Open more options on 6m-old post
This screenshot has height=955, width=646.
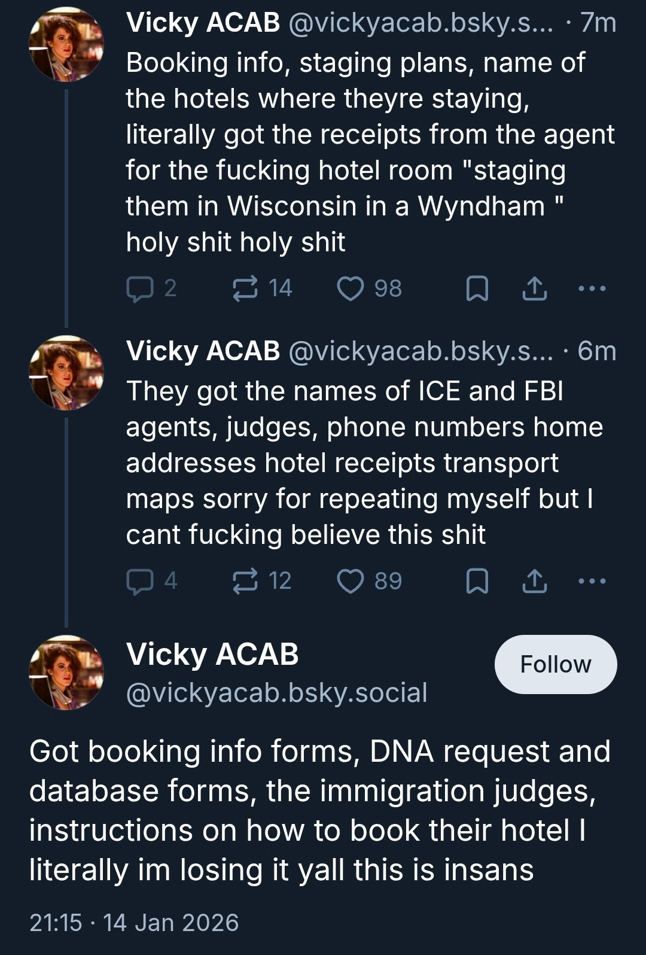point(592,581)
